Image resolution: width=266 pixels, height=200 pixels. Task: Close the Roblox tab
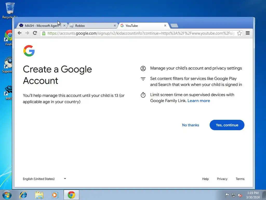click(x=115, y=26)
